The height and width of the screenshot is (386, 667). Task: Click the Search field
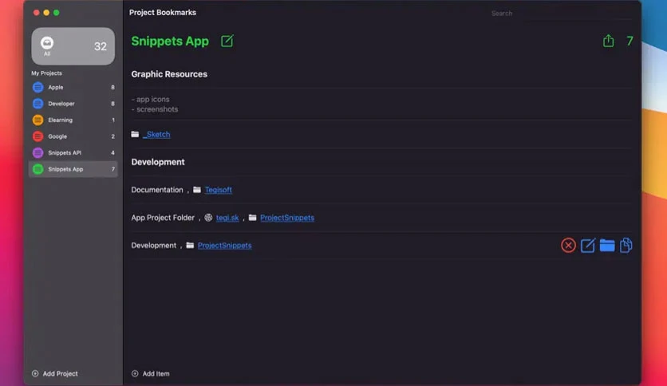(x=561, y=14)
